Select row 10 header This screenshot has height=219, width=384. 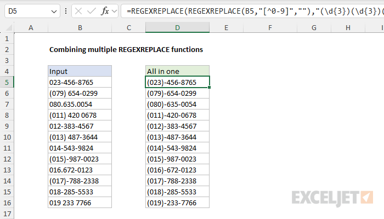coord(7,137)
